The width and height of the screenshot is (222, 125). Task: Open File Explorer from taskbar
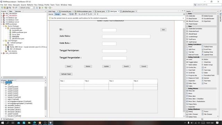pyautogui.click(x=29, y=123)
